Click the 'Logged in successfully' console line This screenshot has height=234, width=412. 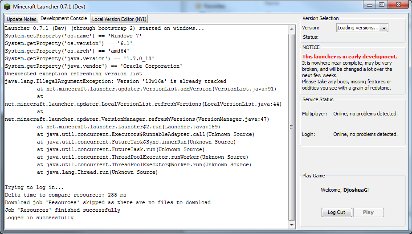(x=39, y=218)
